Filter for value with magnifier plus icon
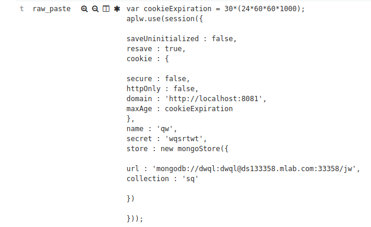 tap(84, 9)
